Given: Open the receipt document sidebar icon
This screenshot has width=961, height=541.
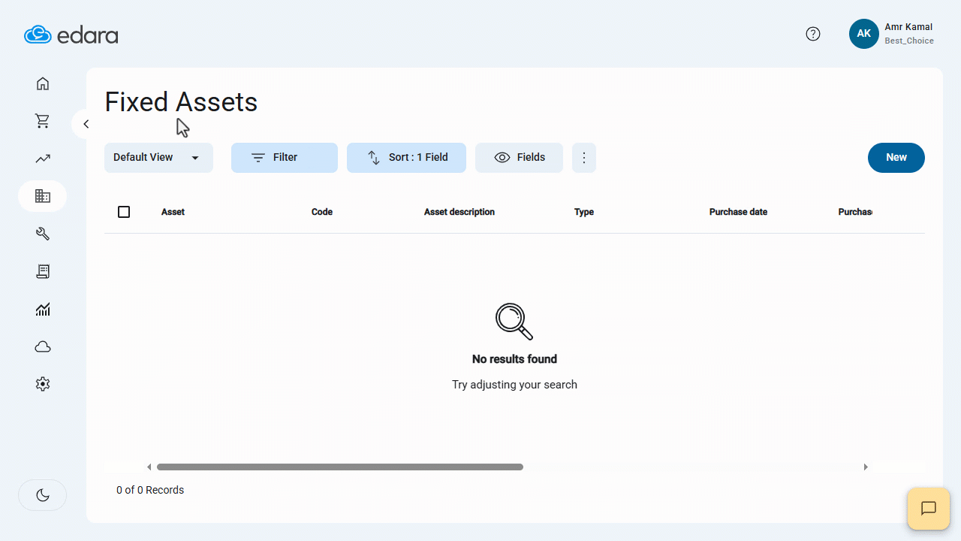Looking at the screenshot, I should coord(43,271).
